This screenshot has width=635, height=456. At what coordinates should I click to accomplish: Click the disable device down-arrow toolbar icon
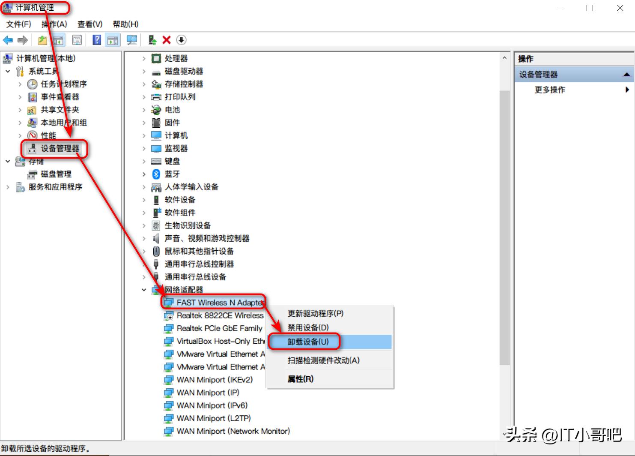pos(182,40)
